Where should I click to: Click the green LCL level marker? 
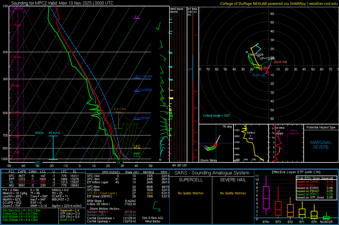pyautogui.click(x=137, y=155)
